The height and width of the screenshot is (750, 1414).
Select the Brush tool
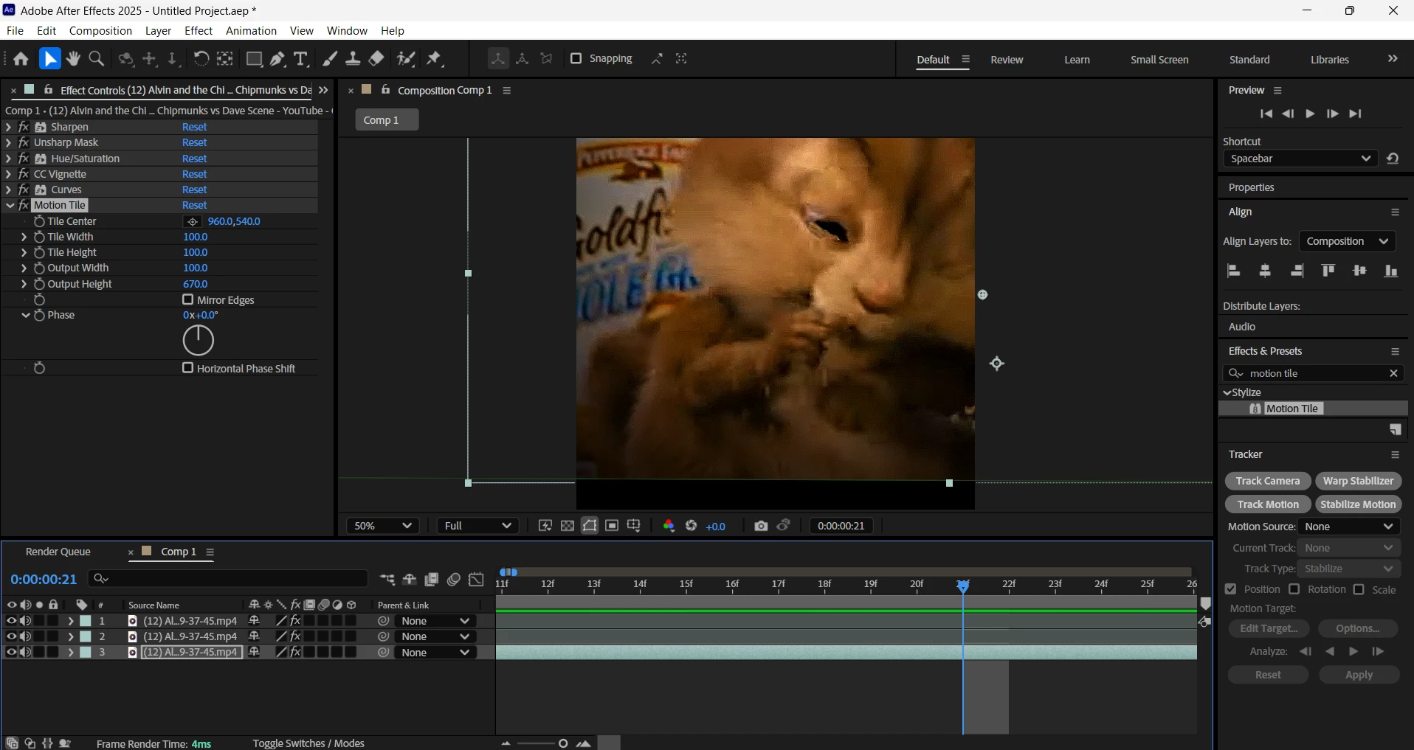point(330,59)
